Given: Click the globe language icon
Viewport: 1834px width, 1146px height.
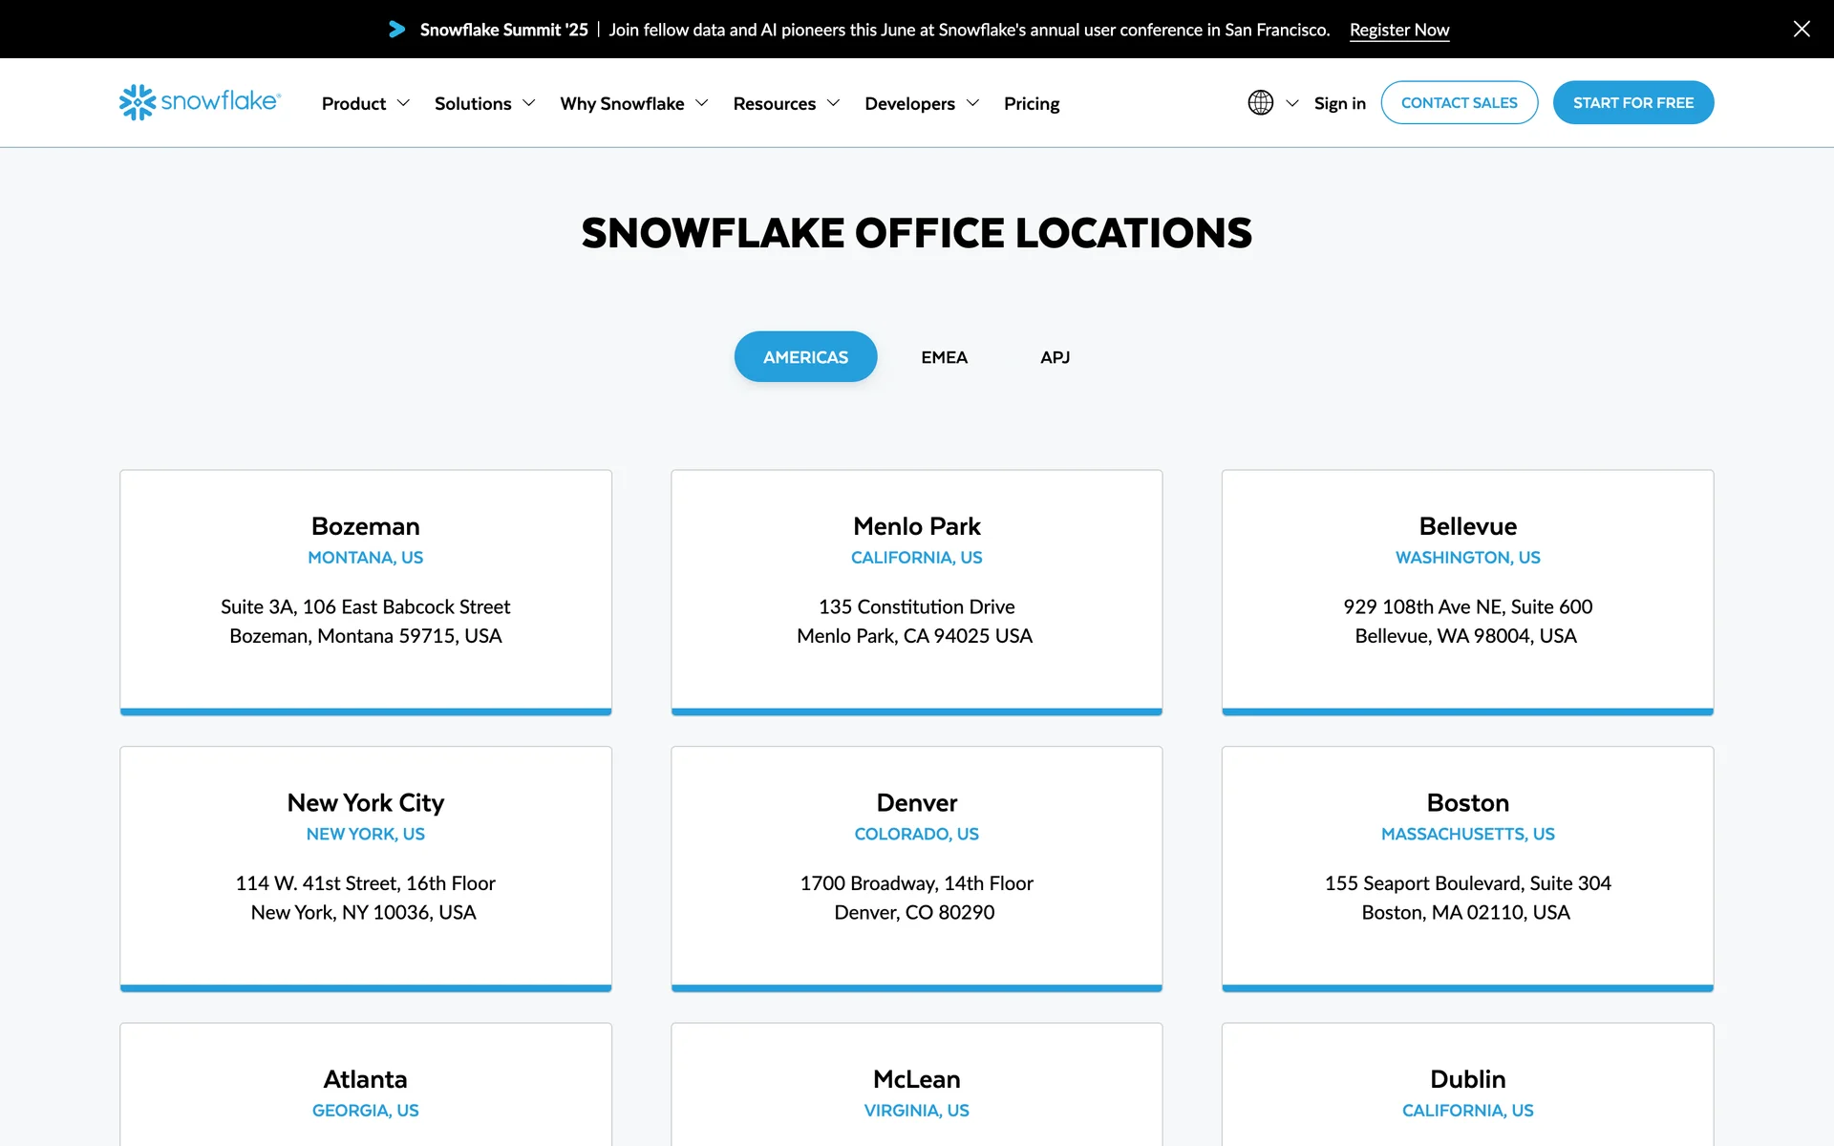Looking at the screenshot, I should 1260,102.
